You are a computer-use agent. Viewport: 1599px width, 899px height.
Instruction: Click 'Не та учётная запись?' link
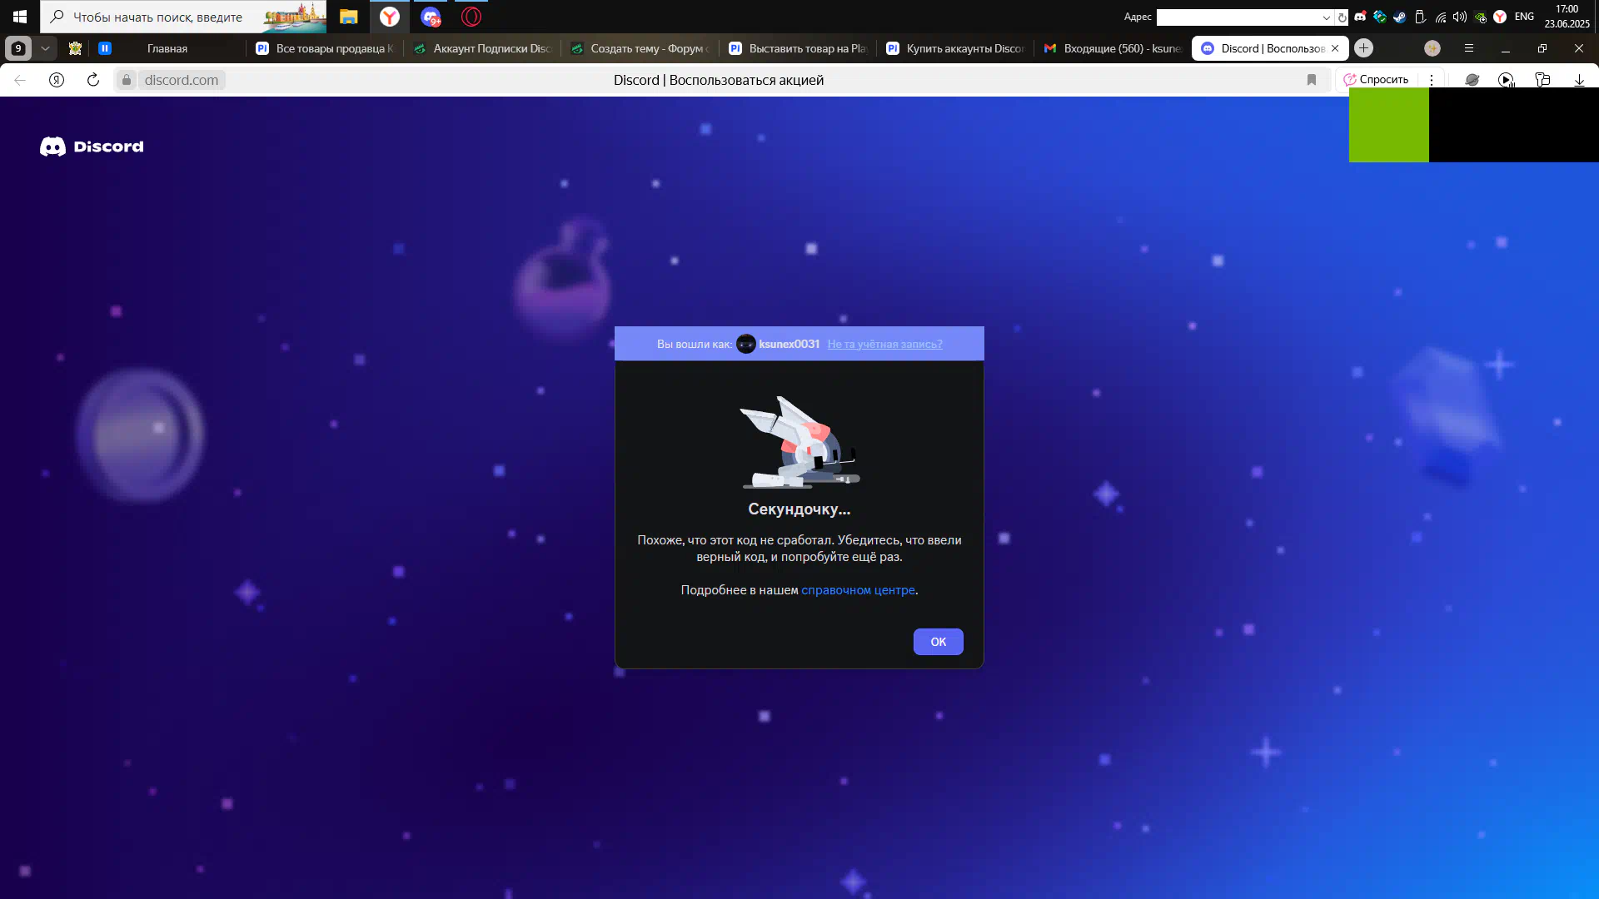click(x=884, y=344)
